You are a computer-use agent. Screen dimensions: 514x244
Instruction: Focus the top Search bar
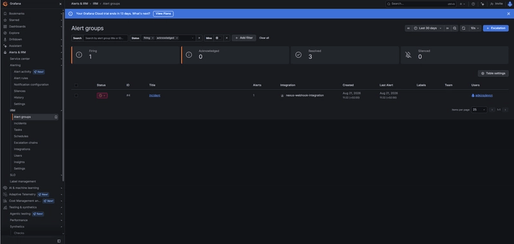pyautogui.click(x=421, y=4)
